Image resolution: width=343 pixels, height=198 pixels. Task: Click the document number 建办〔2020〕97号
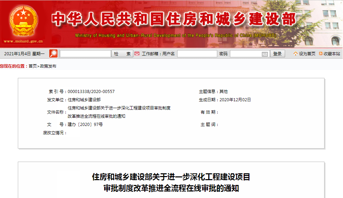click(85, 125)
